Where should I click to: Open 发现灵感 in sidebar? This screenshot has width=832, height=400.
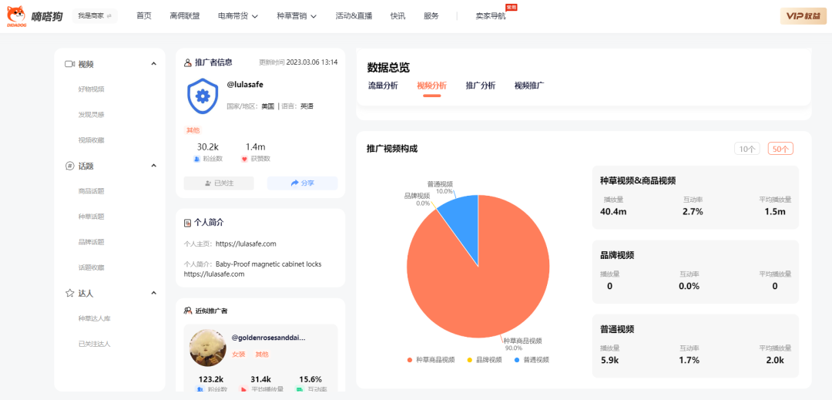91,115
